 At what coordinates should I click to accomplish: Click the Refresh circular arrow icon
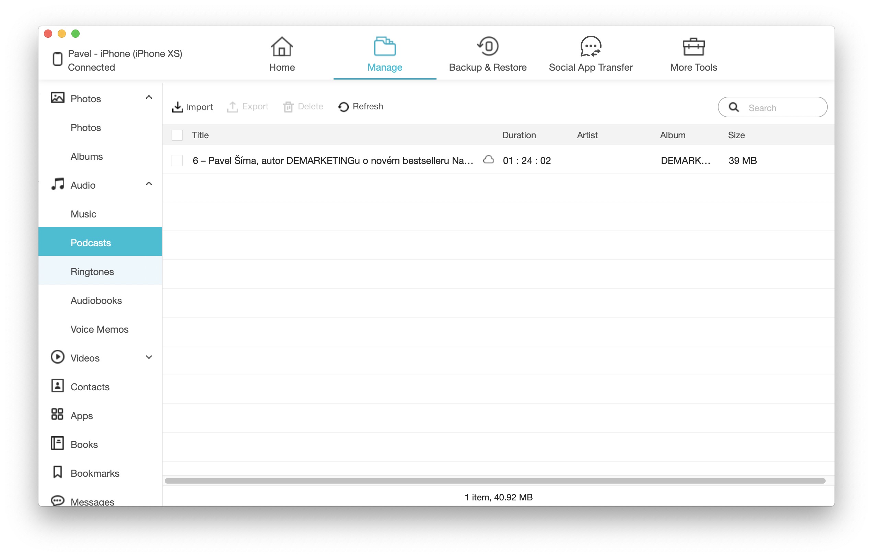343,107
